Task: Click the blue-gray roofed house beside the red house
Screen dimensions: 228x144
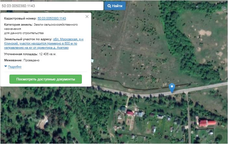Action: point(140,114)
